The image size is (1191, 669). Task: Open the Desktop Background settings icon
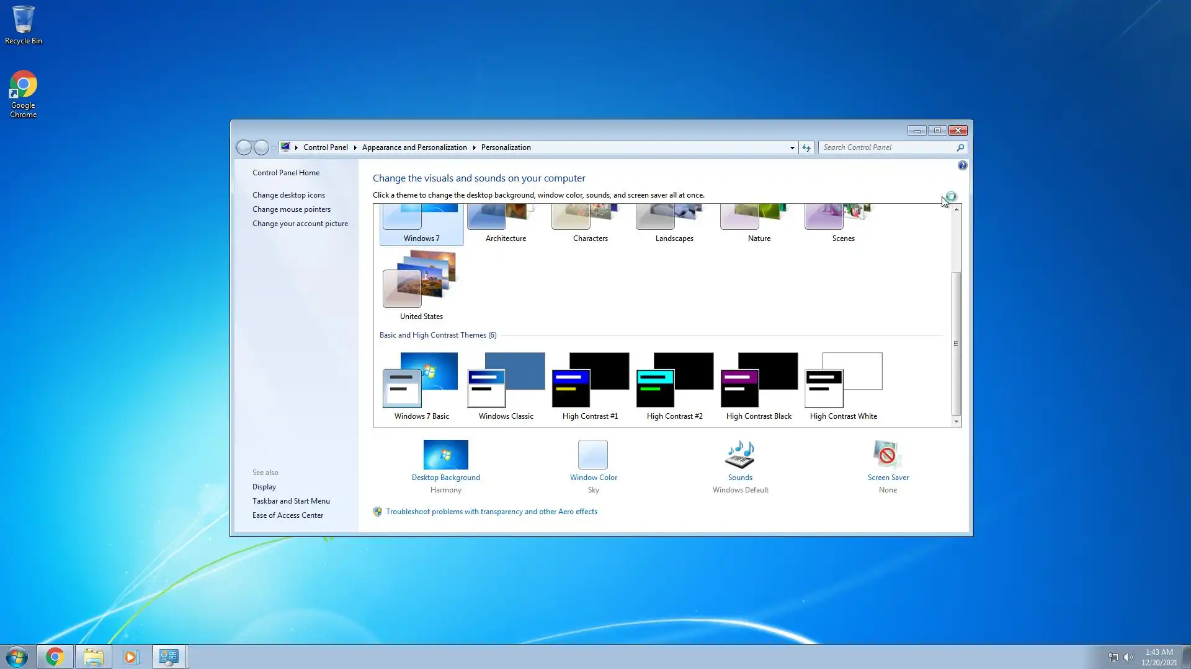click(445, 455)
